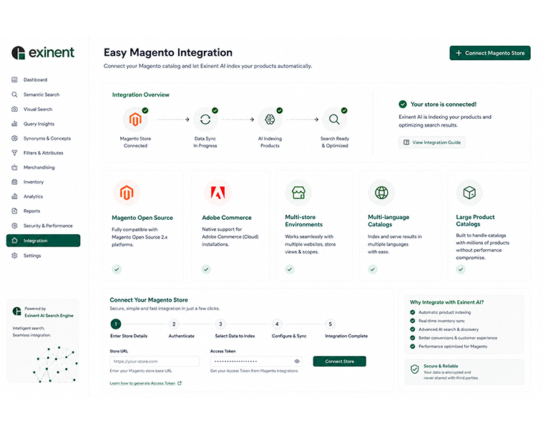Click the Reports document icon

tap(14, 211)
